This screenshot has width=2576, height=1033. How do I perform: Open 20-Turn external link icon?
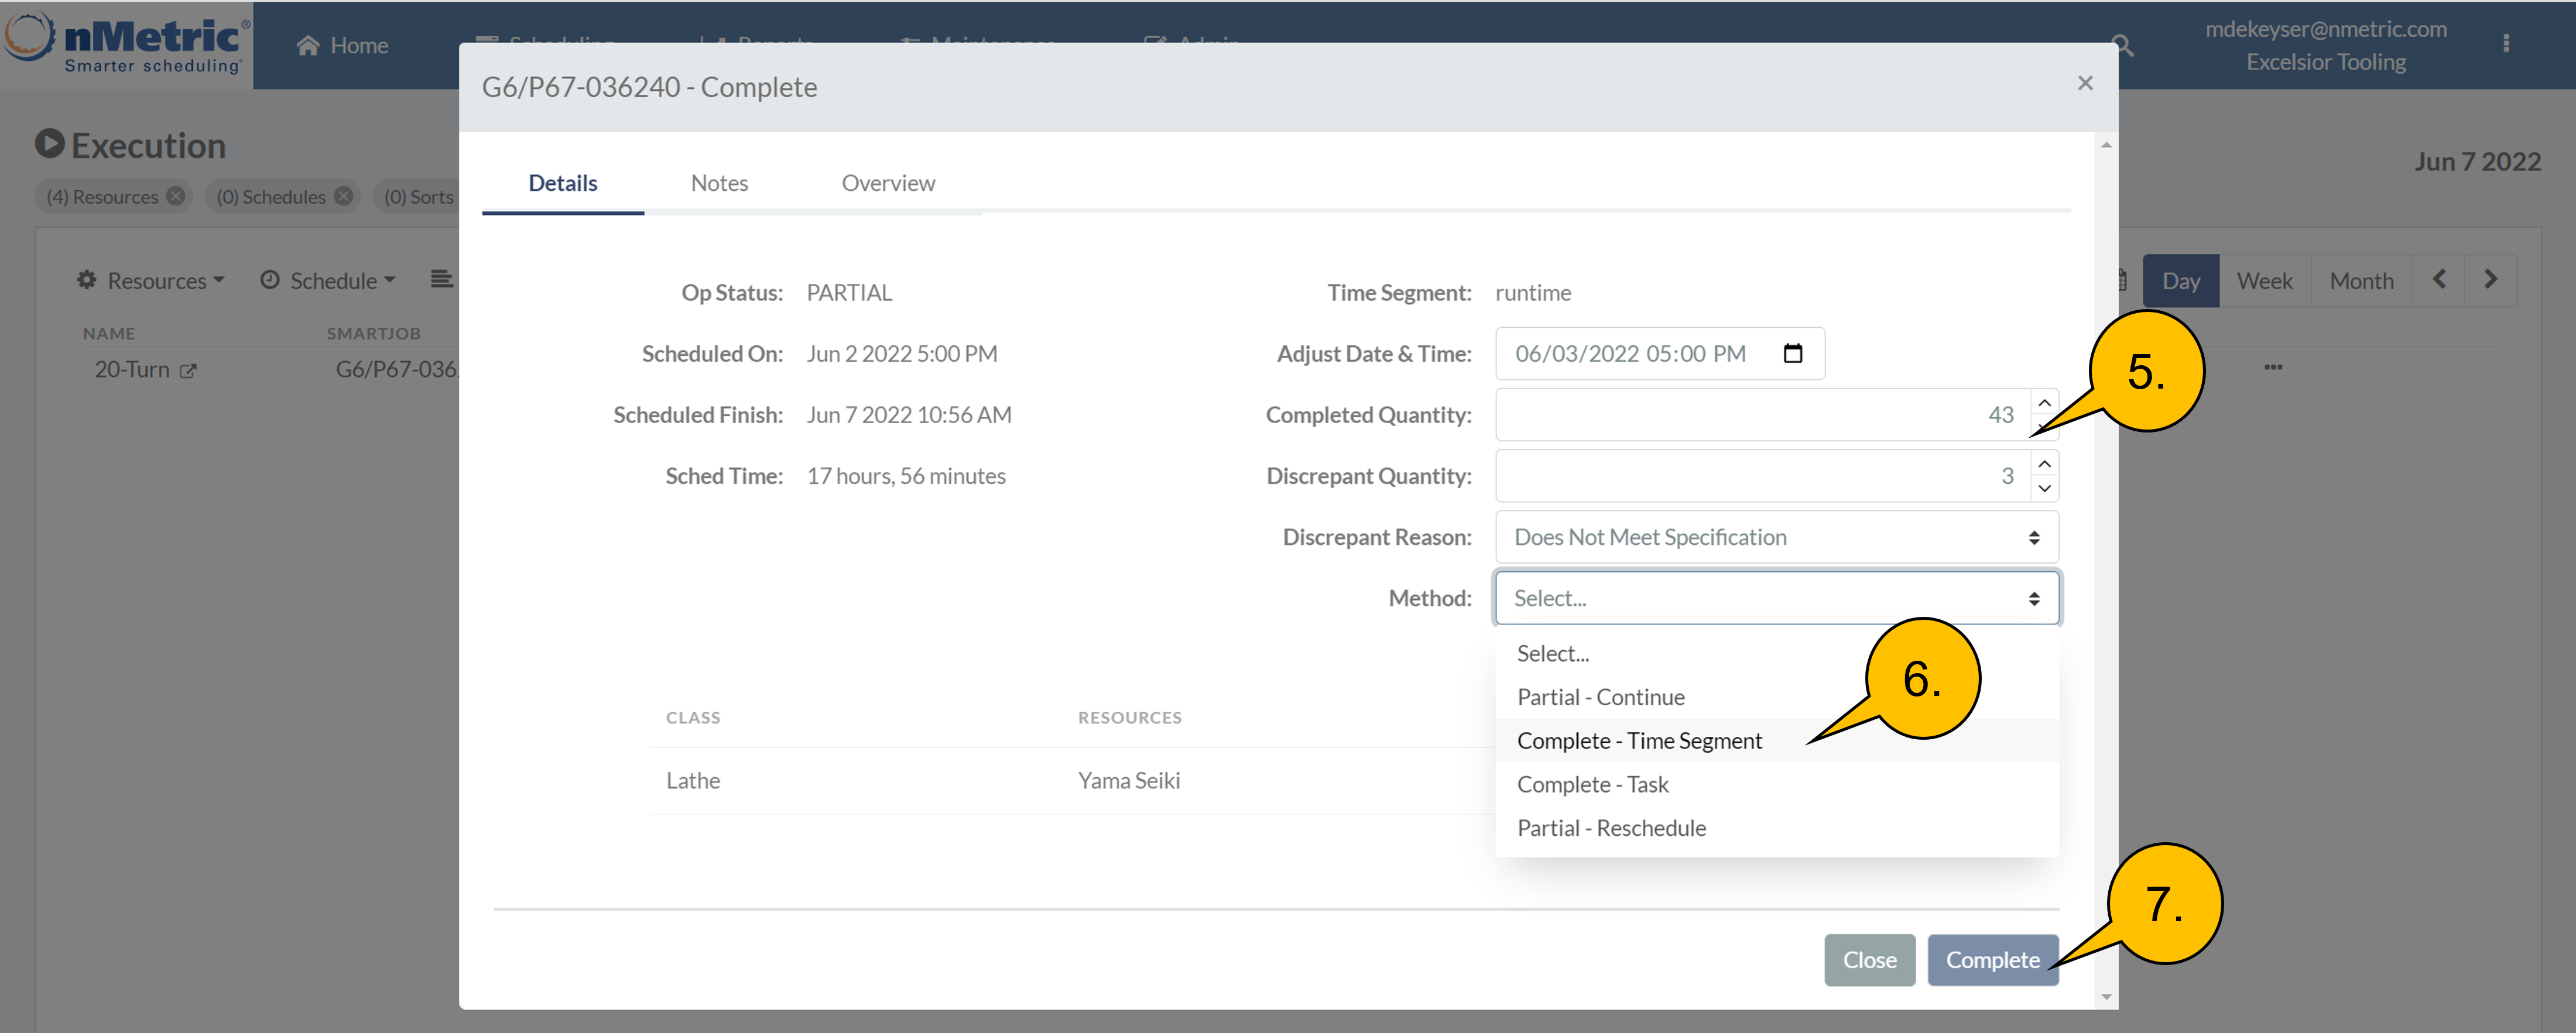(188, 371)
